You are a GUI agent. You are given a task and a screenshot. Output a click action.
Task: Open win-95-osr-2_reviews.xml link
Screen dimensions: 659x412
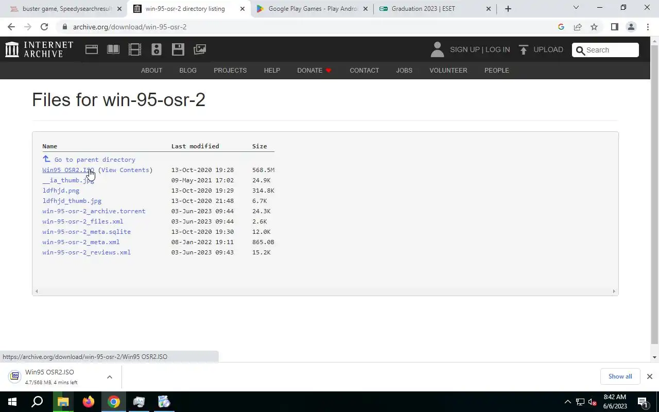pos(86,252)
